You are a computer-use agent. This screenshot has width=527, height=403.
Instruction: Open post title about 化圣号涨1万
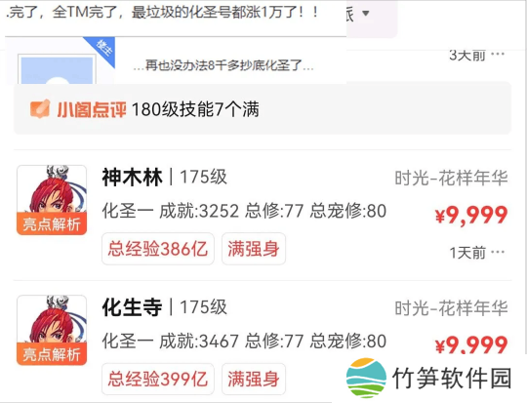pos(163,13)
